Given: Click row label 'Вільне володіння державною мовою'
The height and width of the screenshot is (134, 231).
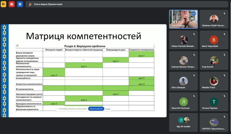Looking at the screenshot, I should 25,54.
